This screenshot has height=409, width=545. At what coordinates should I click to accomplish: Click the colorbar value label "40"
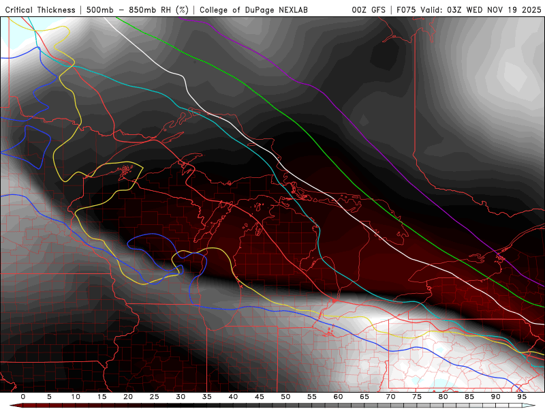coord(233,397)
